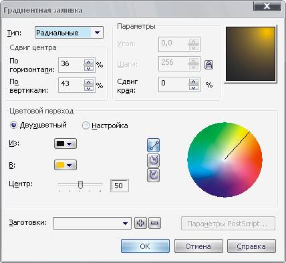286x263 pixels.
Task: Expand the Заготовки presets dropdown
Action: 125,223
